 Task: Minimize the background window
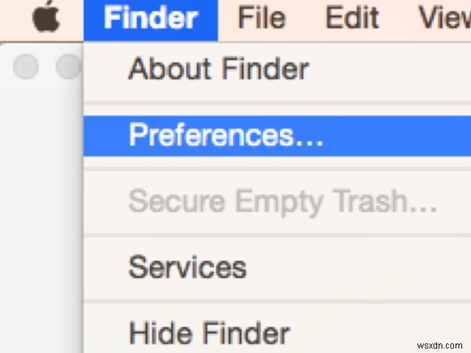tap(68, 67)
